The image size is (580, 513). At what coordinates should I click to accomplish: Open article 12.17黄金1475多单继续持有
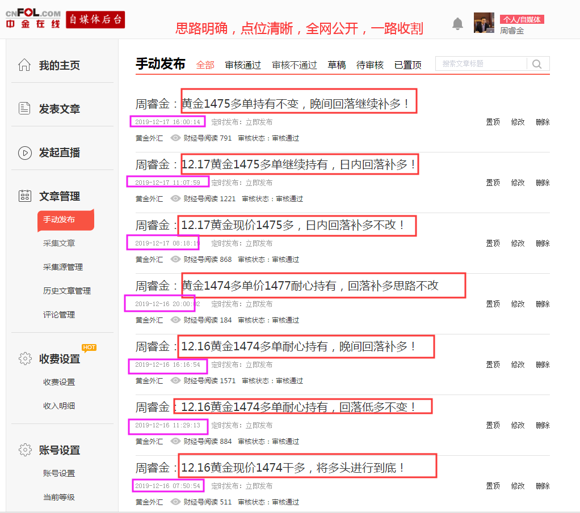tap(275, 164)
